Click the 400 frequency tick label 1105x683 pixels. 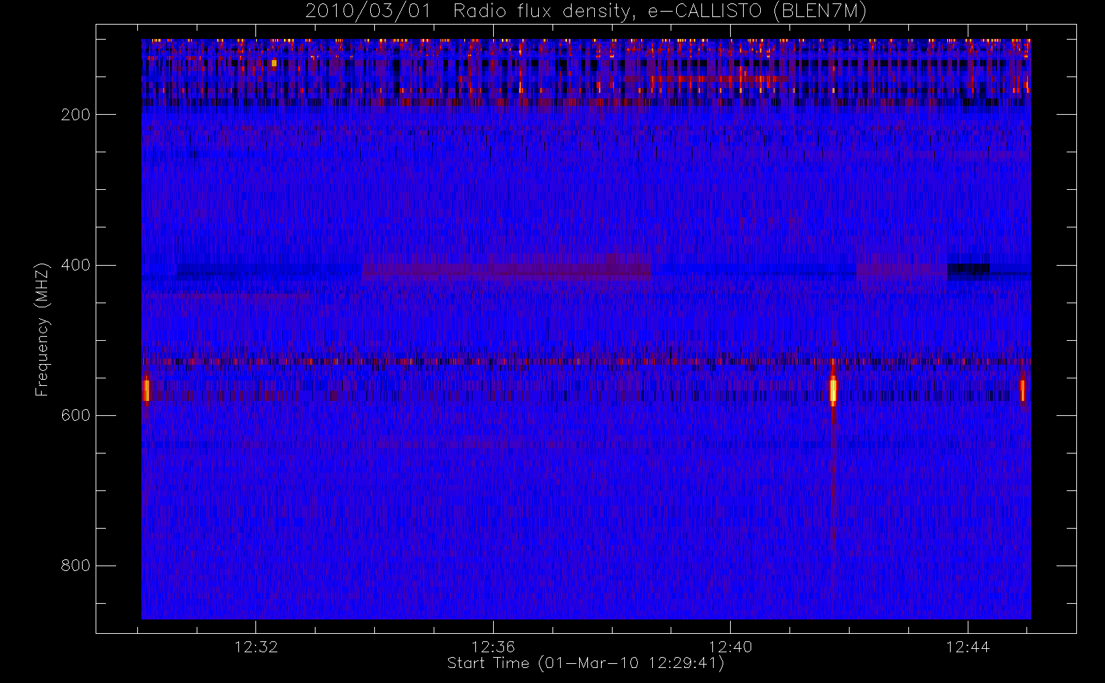[75, 265]
